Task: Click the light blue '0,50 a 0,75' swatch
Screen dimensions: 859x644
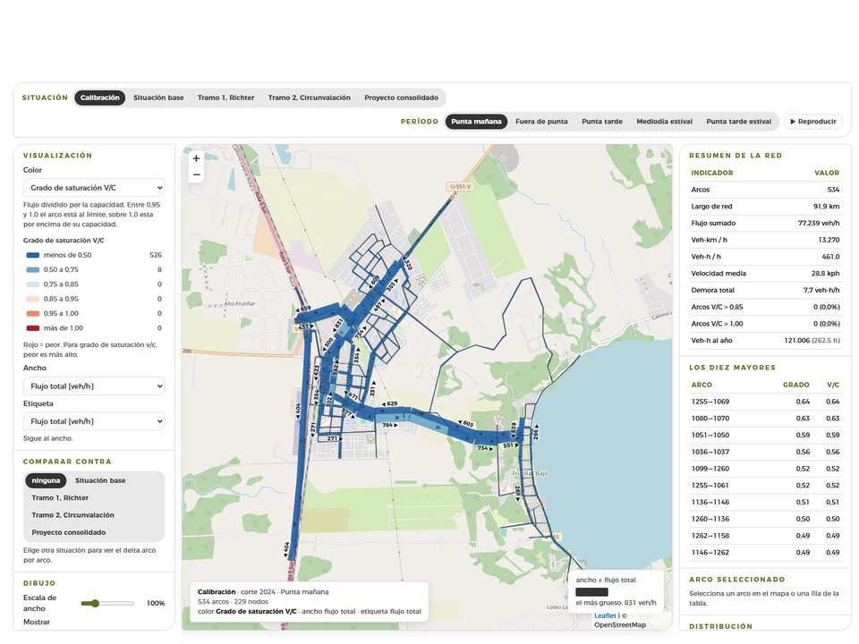Action: [x=33, y=270]
